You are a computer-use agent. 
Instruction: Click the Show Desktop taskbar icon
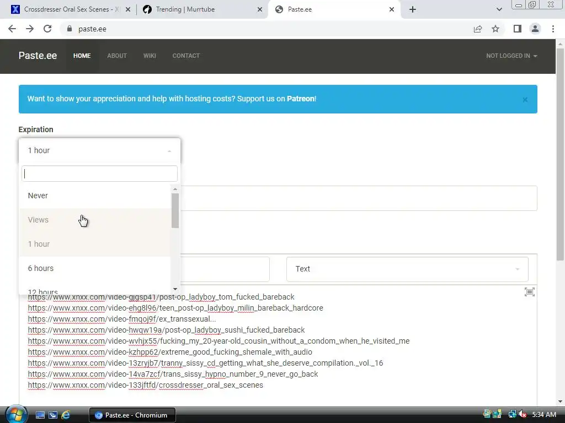[40, 415]
